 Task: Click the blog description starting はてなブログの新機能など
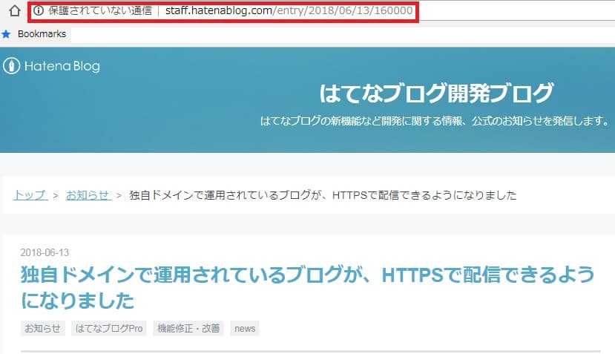coord(435,120)
